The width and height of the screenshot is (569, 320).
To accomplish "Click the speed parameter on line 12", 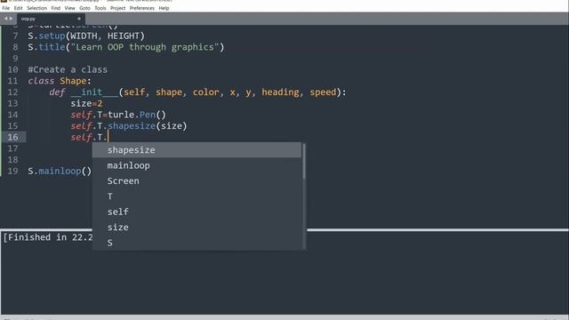I will tap(323, 92).
